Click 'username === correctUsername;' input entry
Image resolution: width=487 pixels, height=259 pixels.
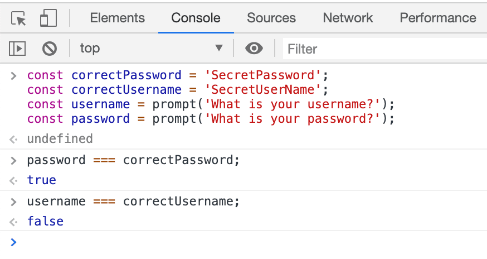(133, 202)
